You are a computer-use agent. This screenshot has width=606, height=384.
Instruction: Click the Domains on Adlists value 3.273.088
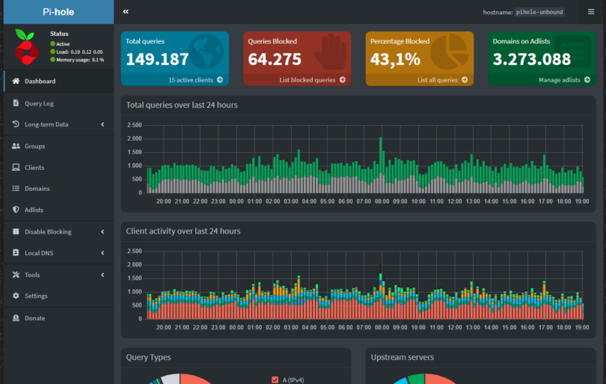(531, 59)
